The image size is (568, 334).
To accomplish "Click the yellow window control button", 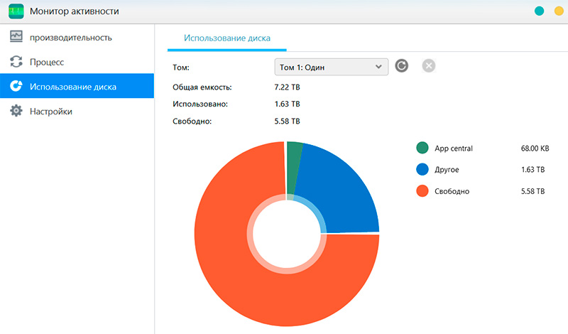I will point(559,11).
